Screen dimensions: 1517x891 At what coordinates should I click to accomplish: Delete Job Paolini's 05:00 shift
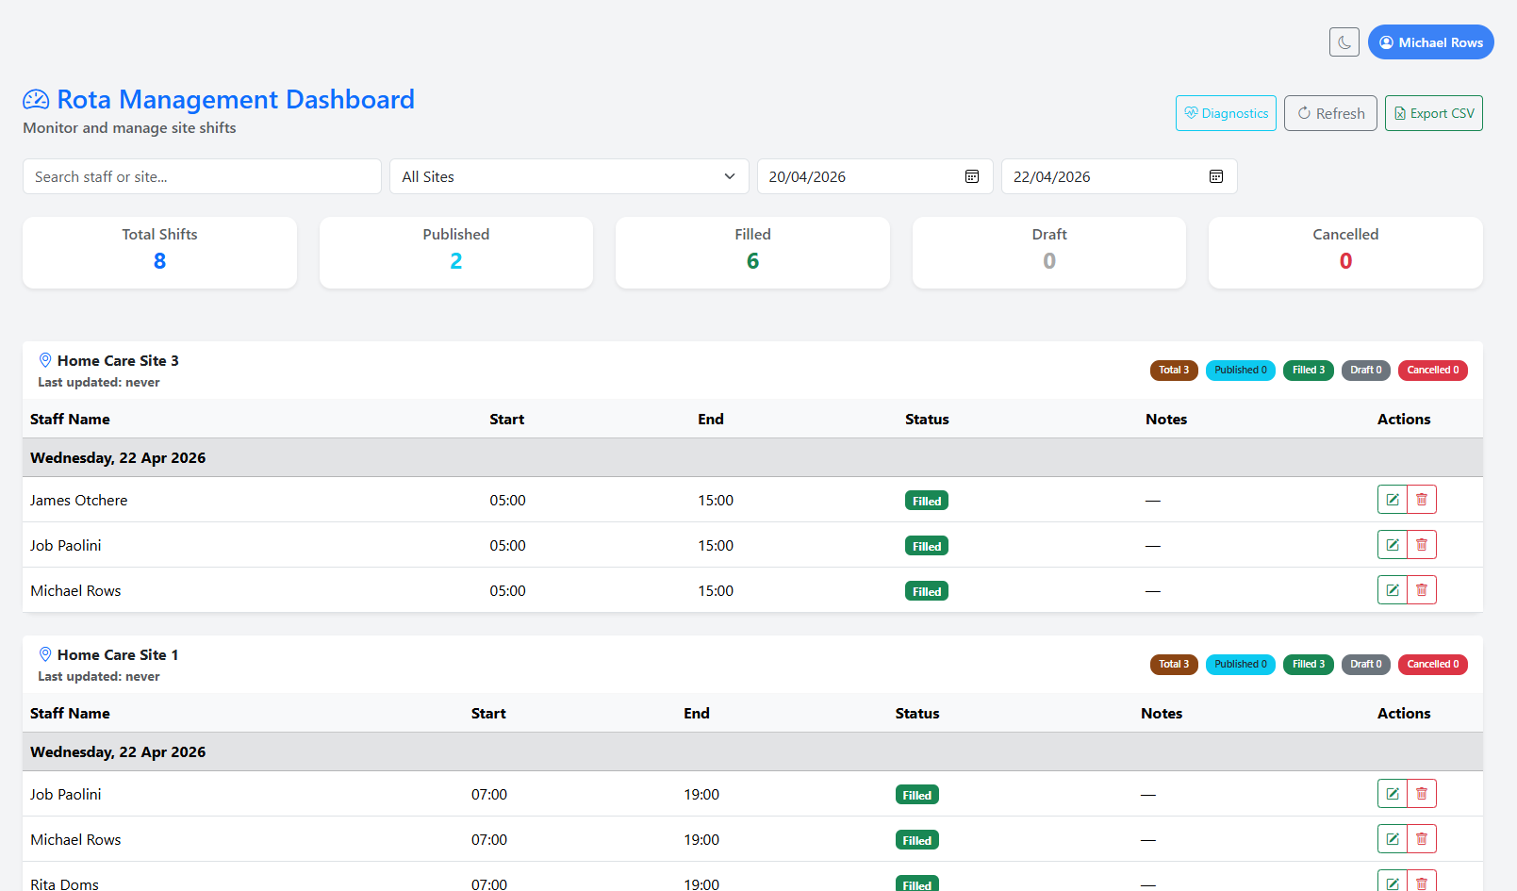(1422, 545)
